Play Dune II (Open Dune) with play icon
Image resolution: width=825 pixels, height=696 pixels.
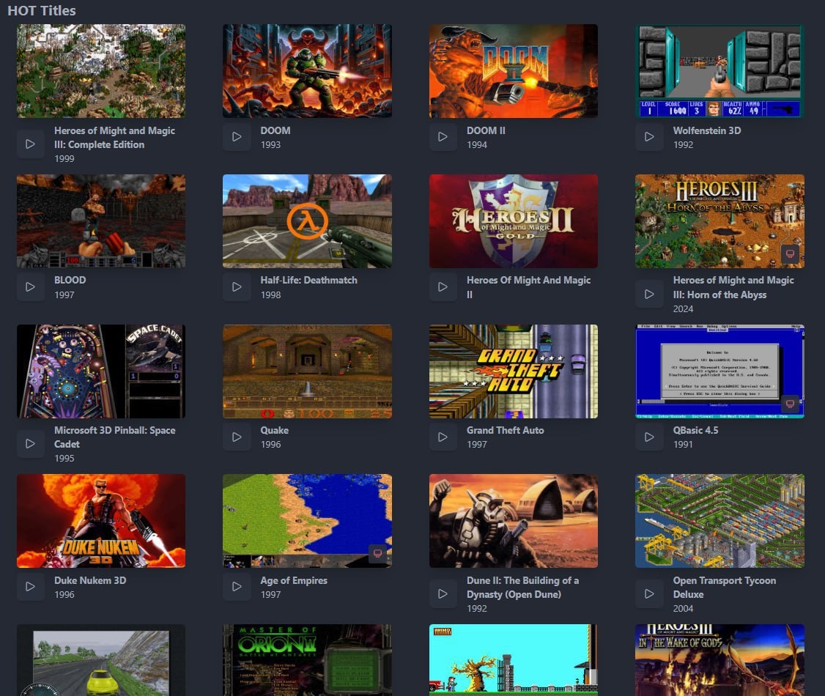443,594
